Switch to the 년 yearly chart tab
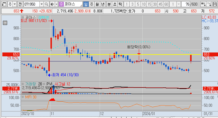Viewport: 218px width, 118px height. pyautogui.click(x=103, y=4)
